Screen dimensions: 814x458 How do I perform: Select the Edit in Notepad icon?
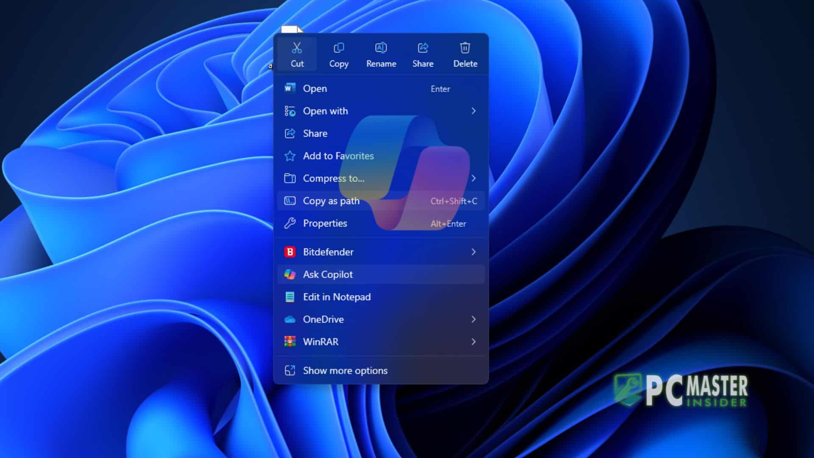pos(290,297)
